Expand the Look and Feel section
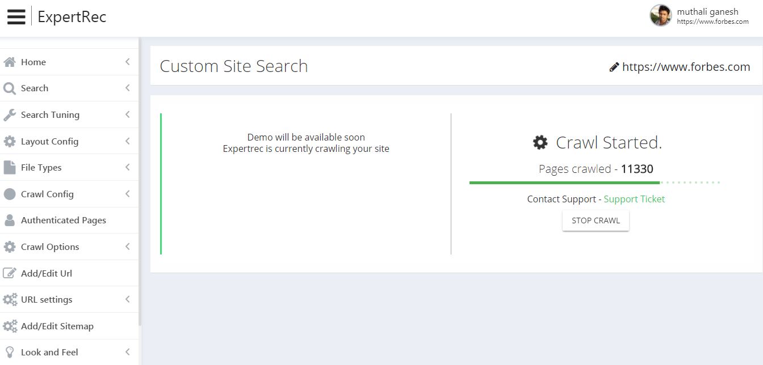This screenshot has height=365, width=763. tap(127, 351)
